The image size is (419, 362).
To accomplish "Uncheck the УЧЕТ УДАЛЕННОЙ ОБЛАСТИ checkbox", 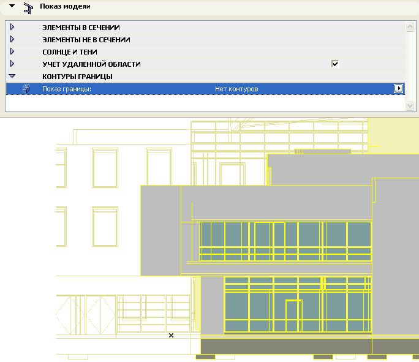I will click(x=335, y=64).
